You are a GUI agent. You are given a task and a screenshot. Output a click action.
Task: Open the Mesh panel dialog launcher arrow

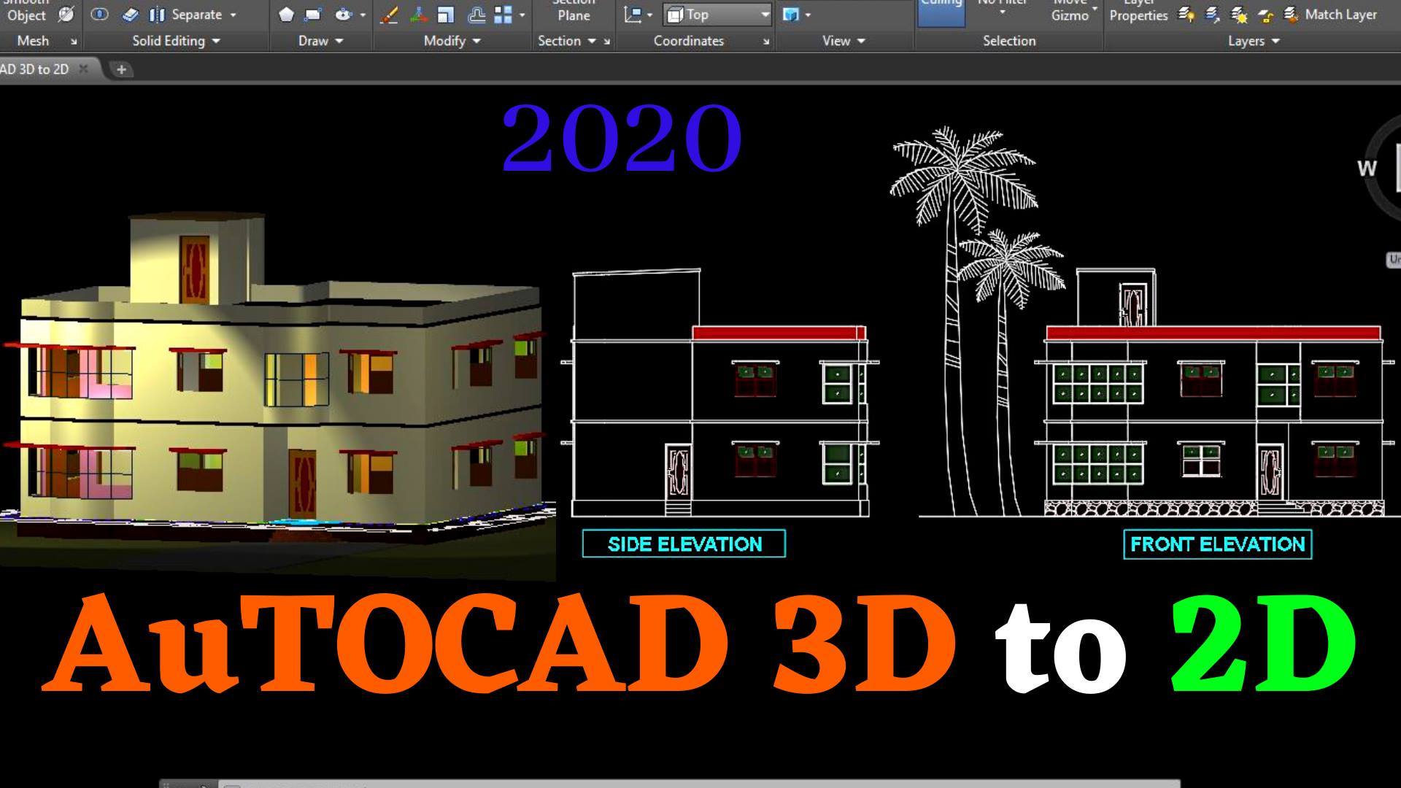(74, 42)
